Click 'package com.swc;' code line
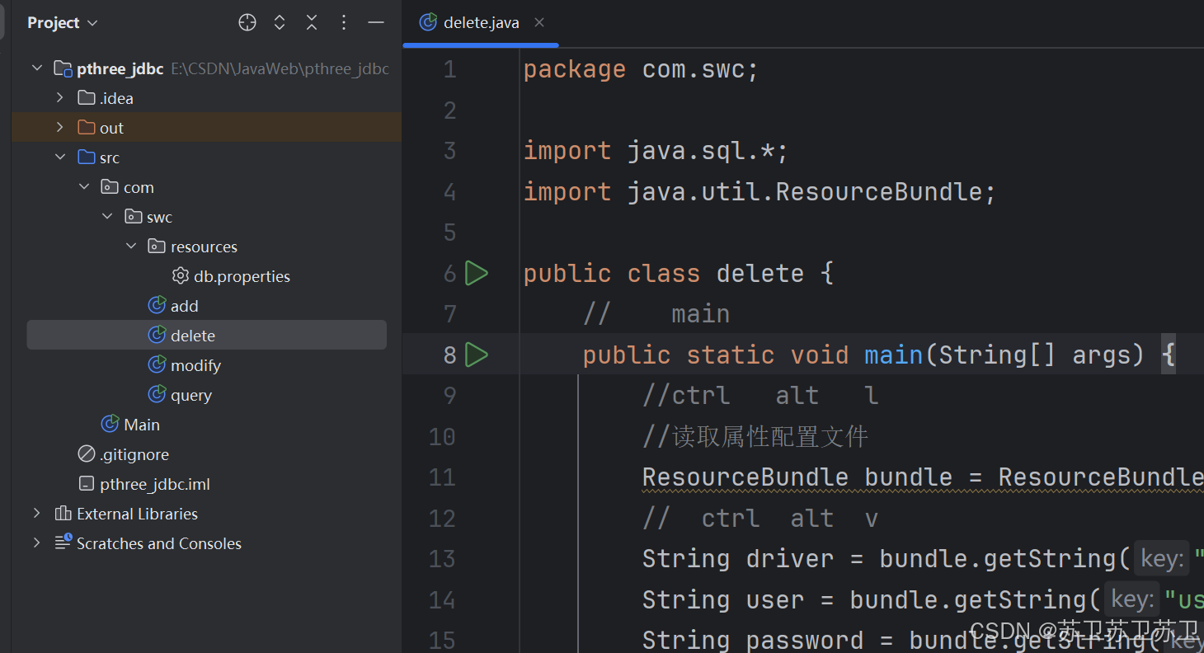This screenshot has height=653, width=1204. (641, 69)
